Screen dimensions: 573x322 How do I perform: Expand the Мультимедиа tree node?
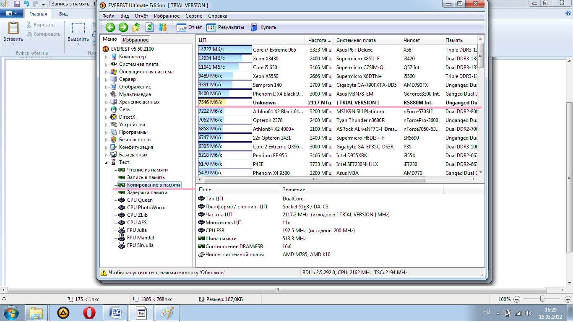107,95
